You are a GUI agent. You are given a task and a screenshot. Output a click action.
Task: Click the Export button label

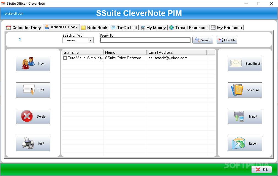pyautogui.click(x=253, y=143)
